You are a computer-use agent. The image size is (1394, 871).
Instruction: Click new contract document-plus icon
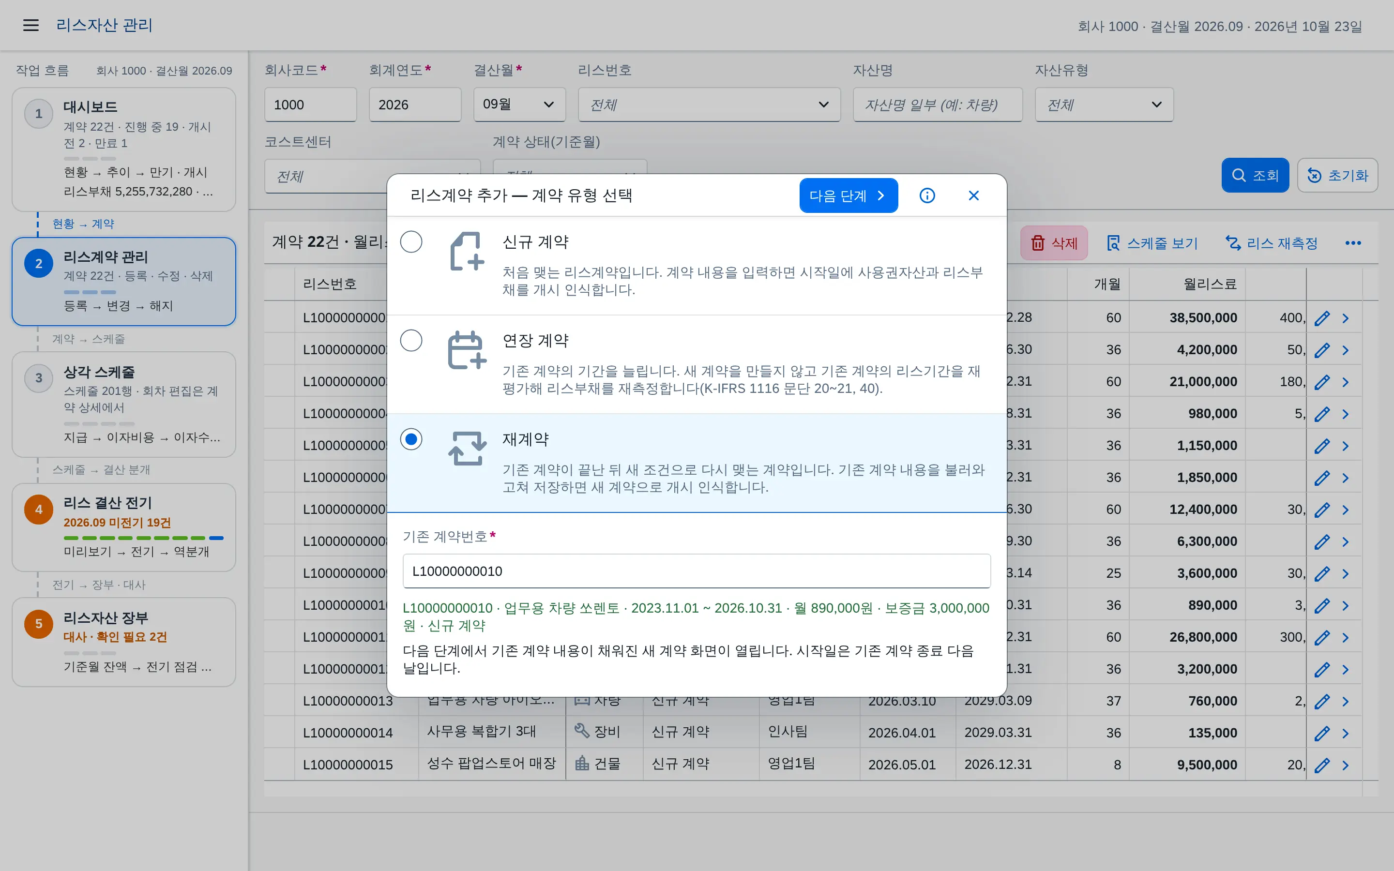pos(467,251)
